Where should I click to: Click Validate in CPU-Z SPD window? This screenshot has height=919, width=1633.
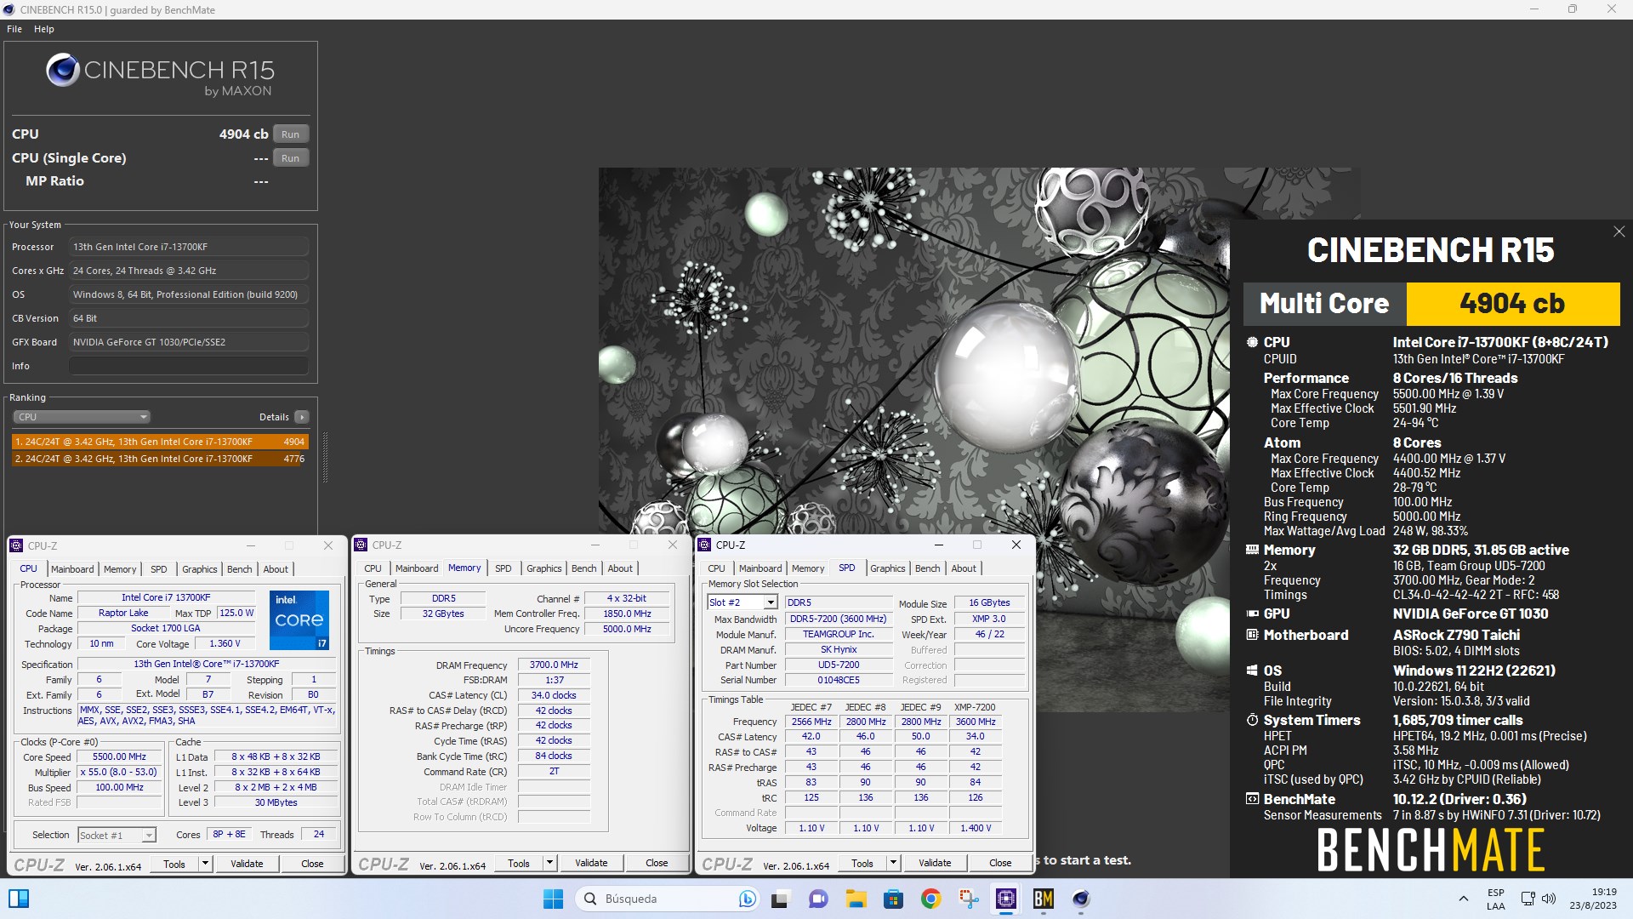pos(935,863)
